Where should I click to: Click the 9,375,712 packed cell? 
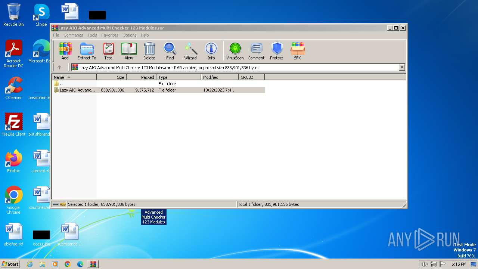coord(145,90)
